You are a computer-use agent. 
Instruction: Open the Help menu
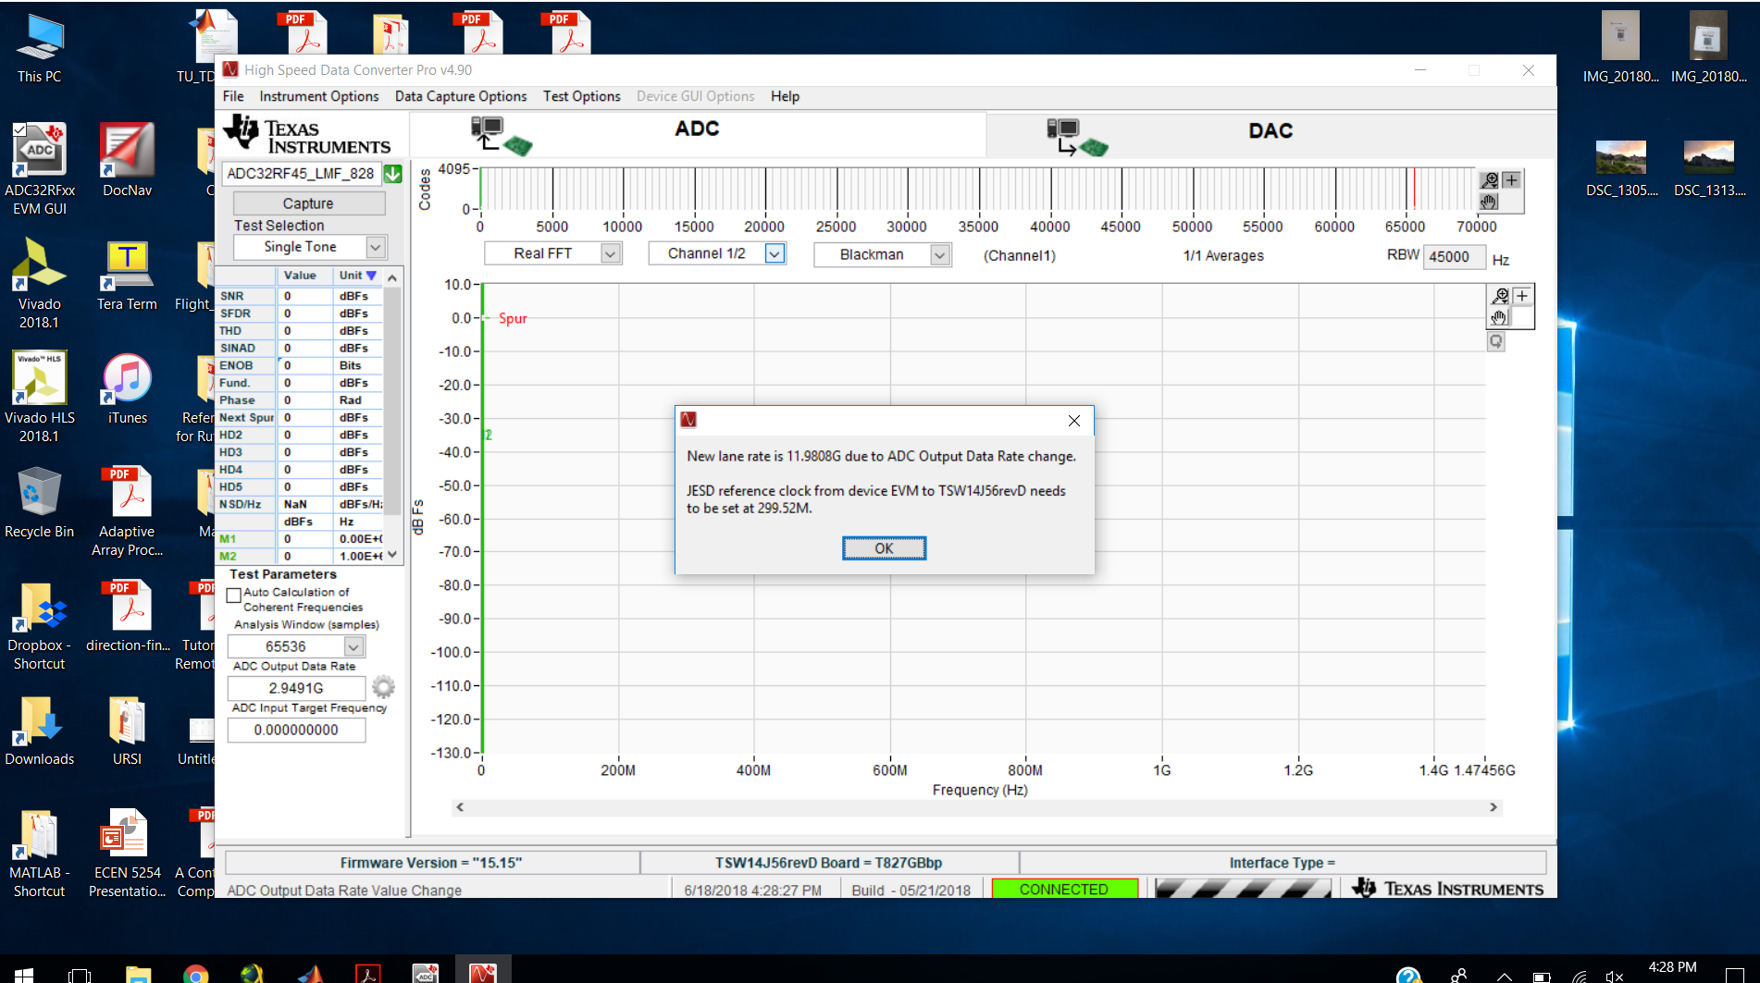tap(785, 96)
